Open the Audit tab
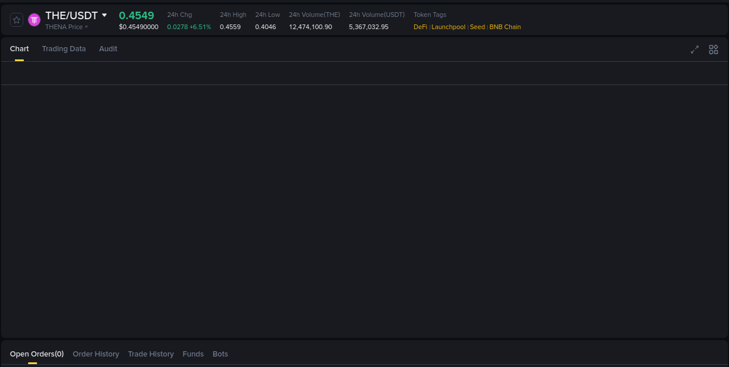 click(108, 49)
